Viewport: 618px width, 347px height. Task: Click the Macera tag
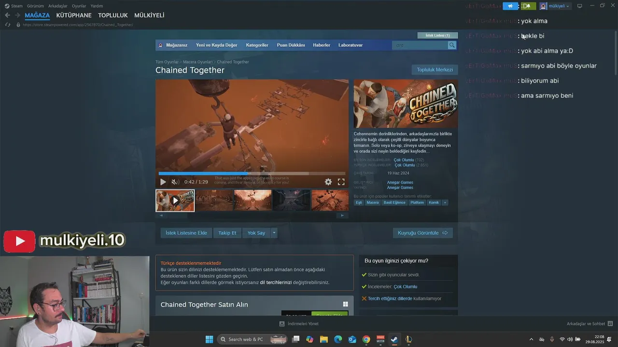coord(373,202)
